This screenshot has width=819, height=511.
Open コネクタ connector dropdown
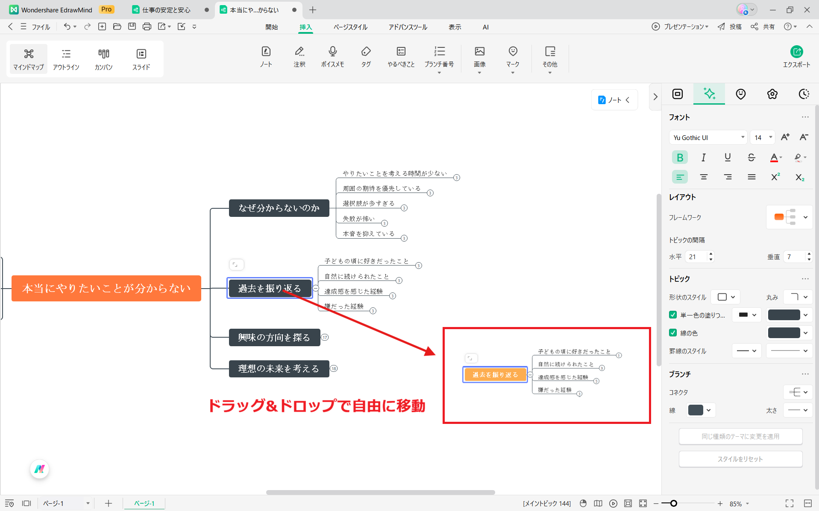click(x=798, y=392)
